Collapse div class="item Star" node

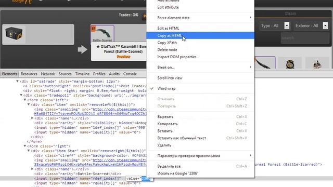pyautogui.click(x=29, y=151)
